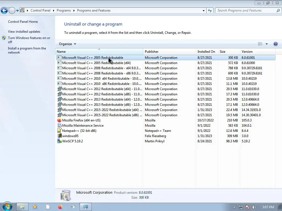This screenshot has width=282, height=211.
Task: Click icon of Visual C++ 2005 Redistributable (x64)
Action: coord(59,63)
